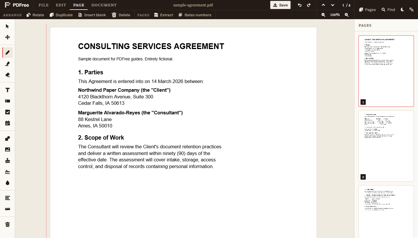Open Bates numbers
This screenshot has height=238, width=418.
(195, 15)
